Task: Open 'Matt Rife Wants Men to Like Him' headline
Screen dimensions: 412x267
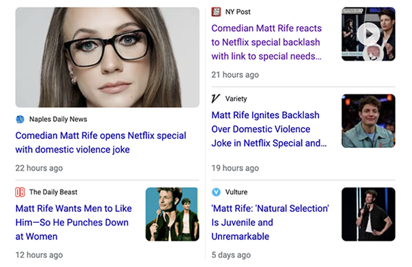Action: [74, 222]
